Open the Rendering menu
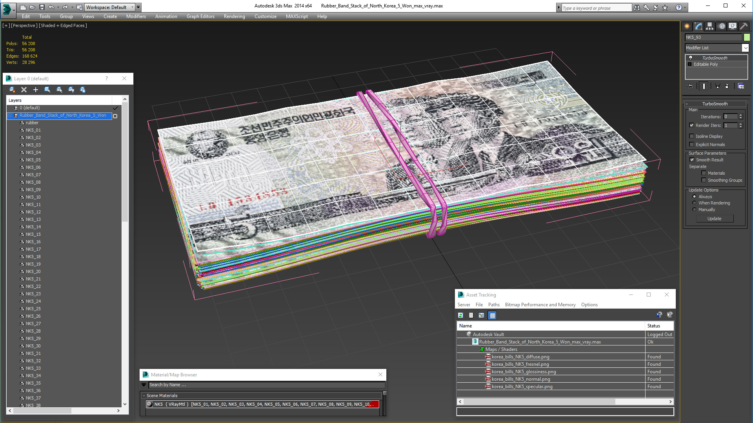 tap(234, 16)
